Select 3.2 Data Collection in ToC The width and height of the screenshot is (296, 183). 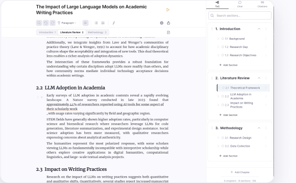coord(240,146)
